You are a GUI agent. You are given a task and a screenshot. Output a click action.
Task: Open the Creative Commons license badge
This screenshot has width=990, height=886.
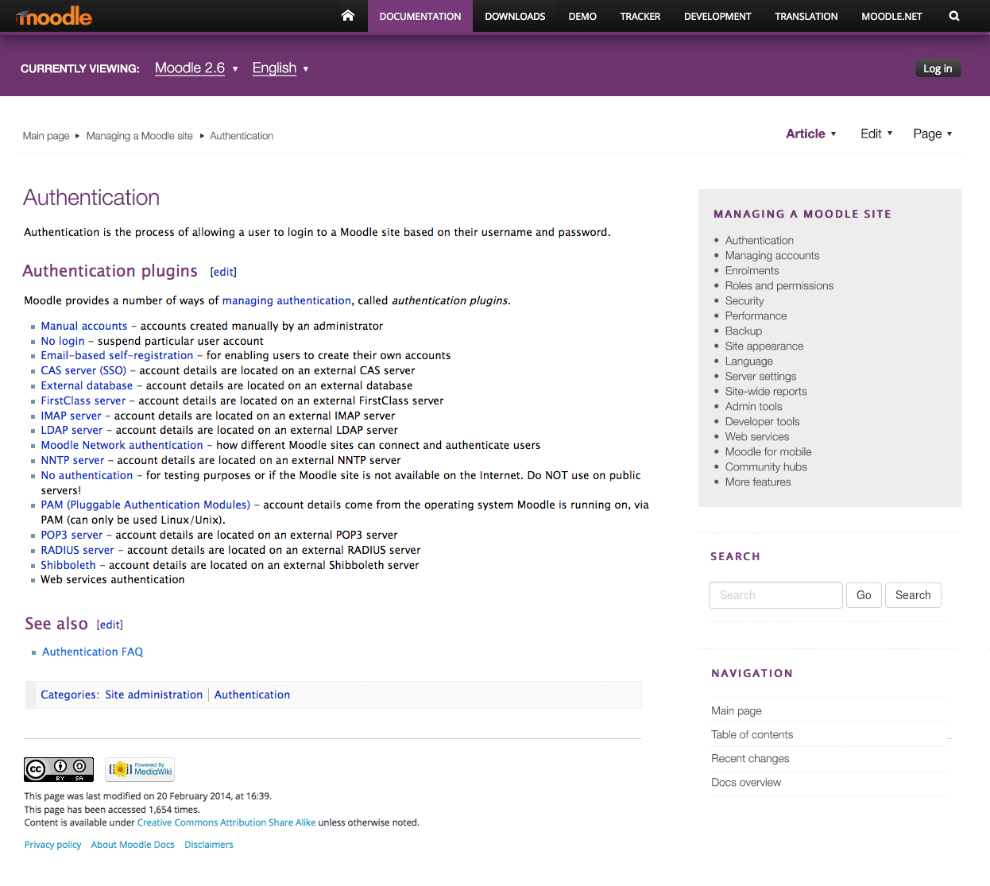tap(59, 769)
